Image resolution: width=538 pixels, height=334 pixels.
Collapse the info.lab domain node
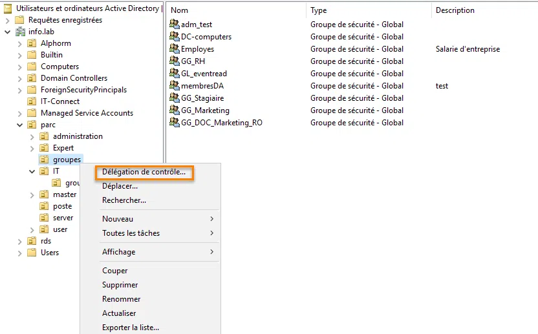[x=8, y=32]
